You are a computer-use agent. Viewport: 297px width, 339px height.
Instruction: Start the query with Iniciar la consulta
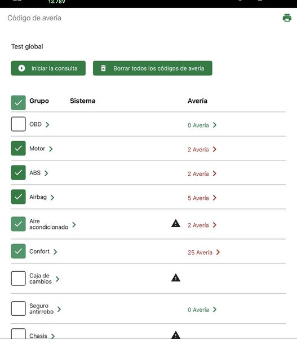coord(48,68)
